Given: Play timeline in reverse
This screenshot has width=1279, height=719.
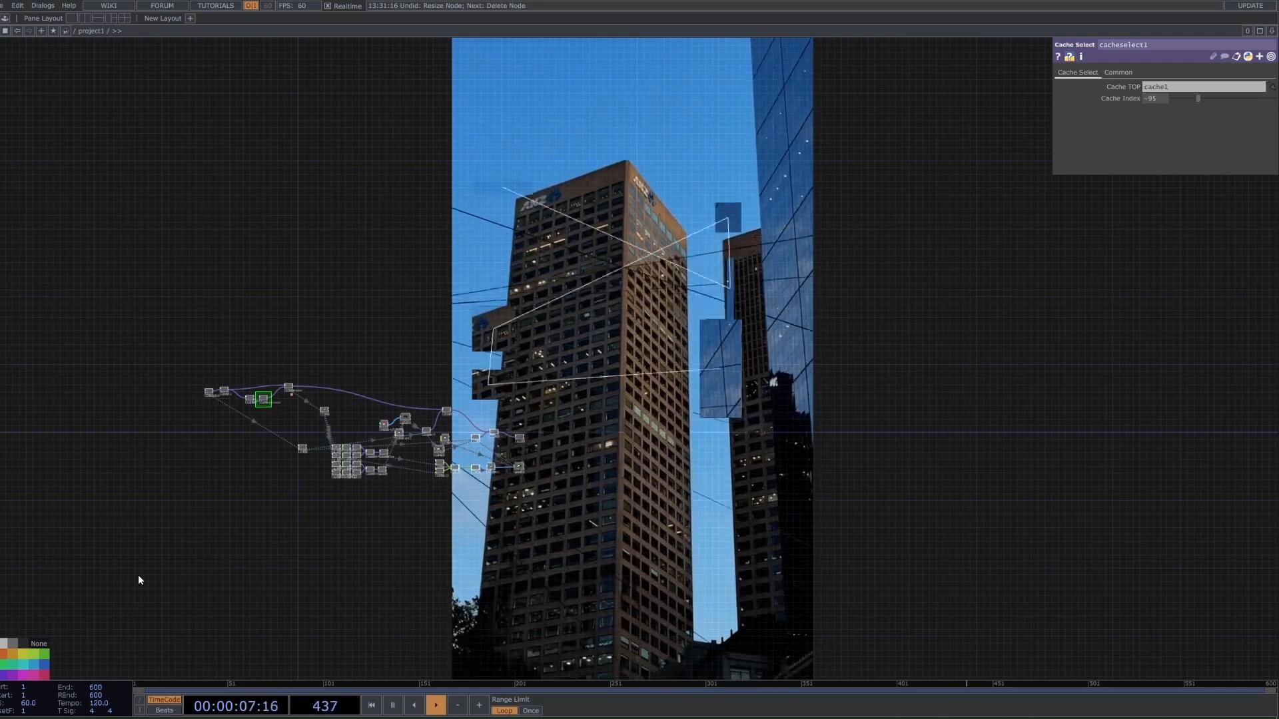Looking at the screenshot, I should pos(414,705).
